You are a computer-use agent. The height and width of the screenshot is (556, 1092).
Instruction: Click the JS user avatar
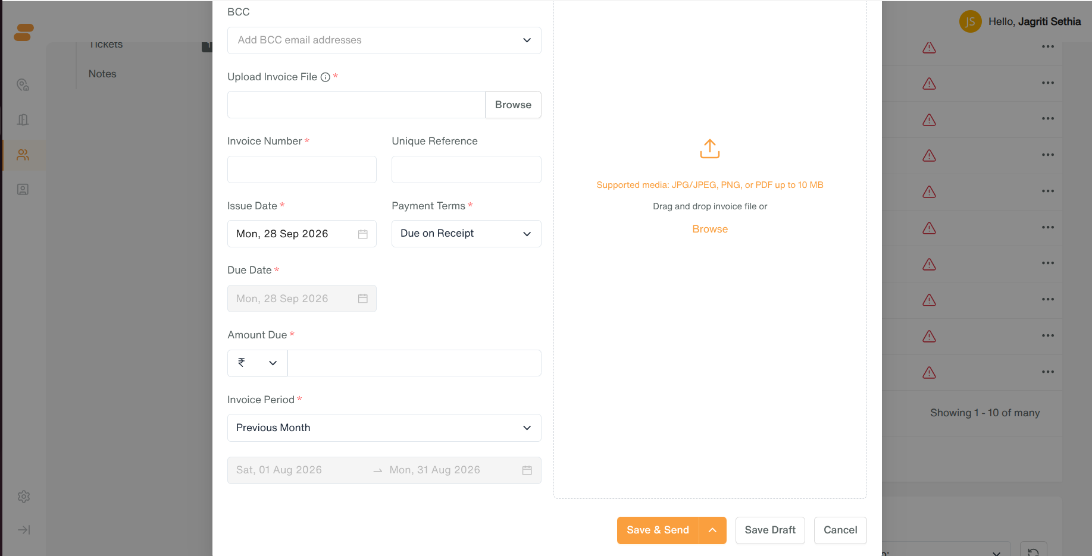coord(970,22)
